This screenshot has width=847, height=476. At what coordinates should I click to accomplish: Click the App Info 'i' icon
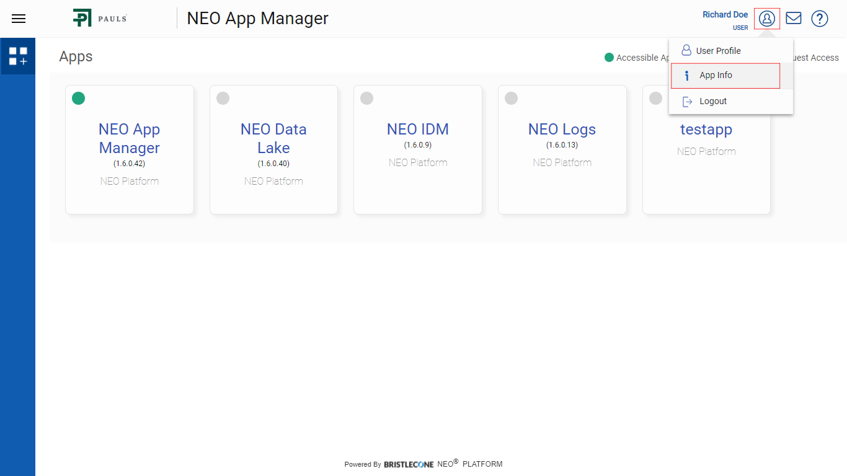686,76
